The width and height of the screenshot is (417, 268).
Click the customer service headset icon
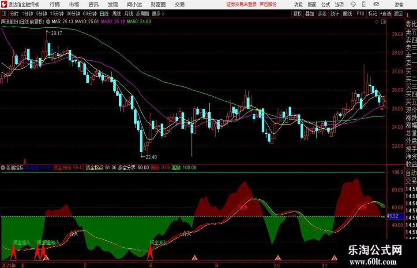click(x=353, y=4)
